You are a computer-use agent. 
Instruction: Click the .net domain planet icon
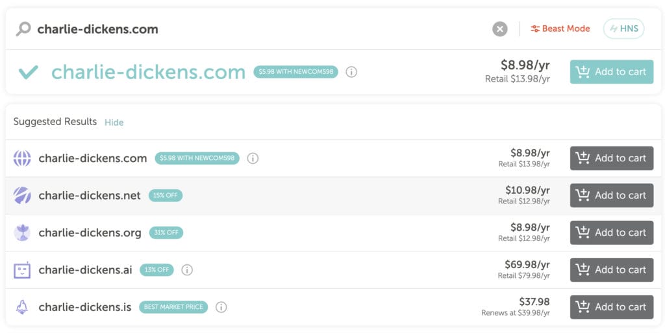22,196
